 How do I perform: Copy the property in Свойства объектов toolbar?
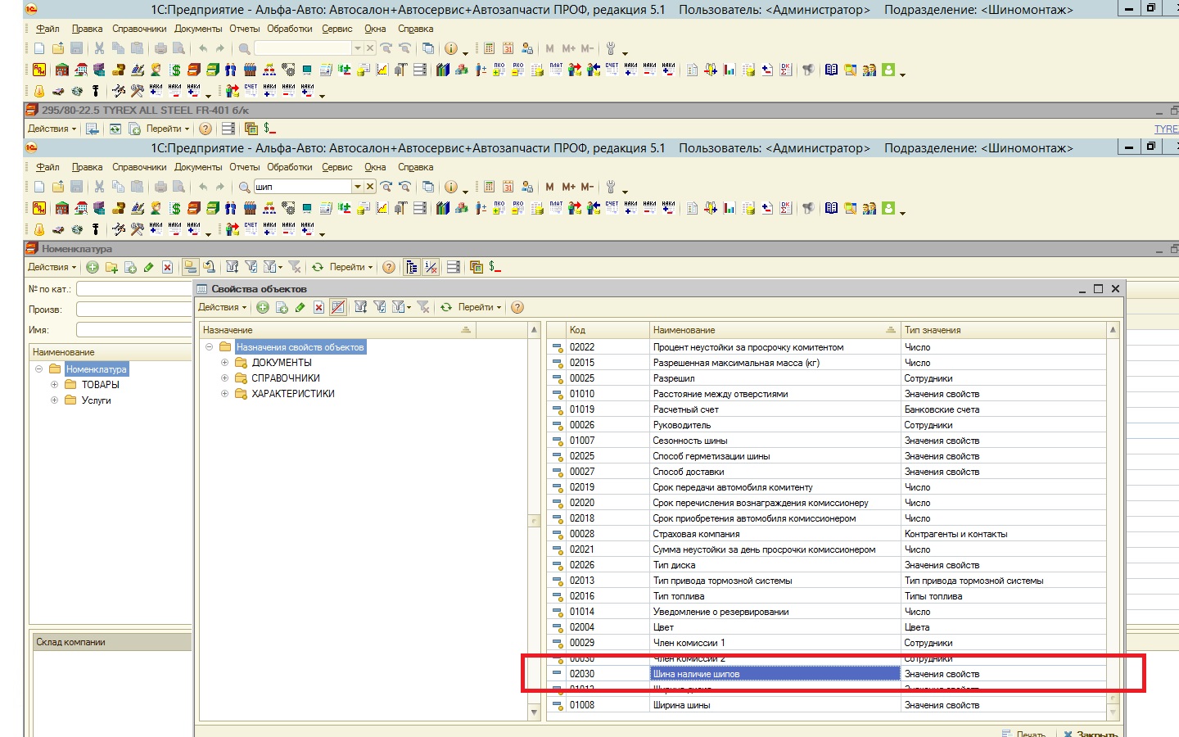[282, 307]
